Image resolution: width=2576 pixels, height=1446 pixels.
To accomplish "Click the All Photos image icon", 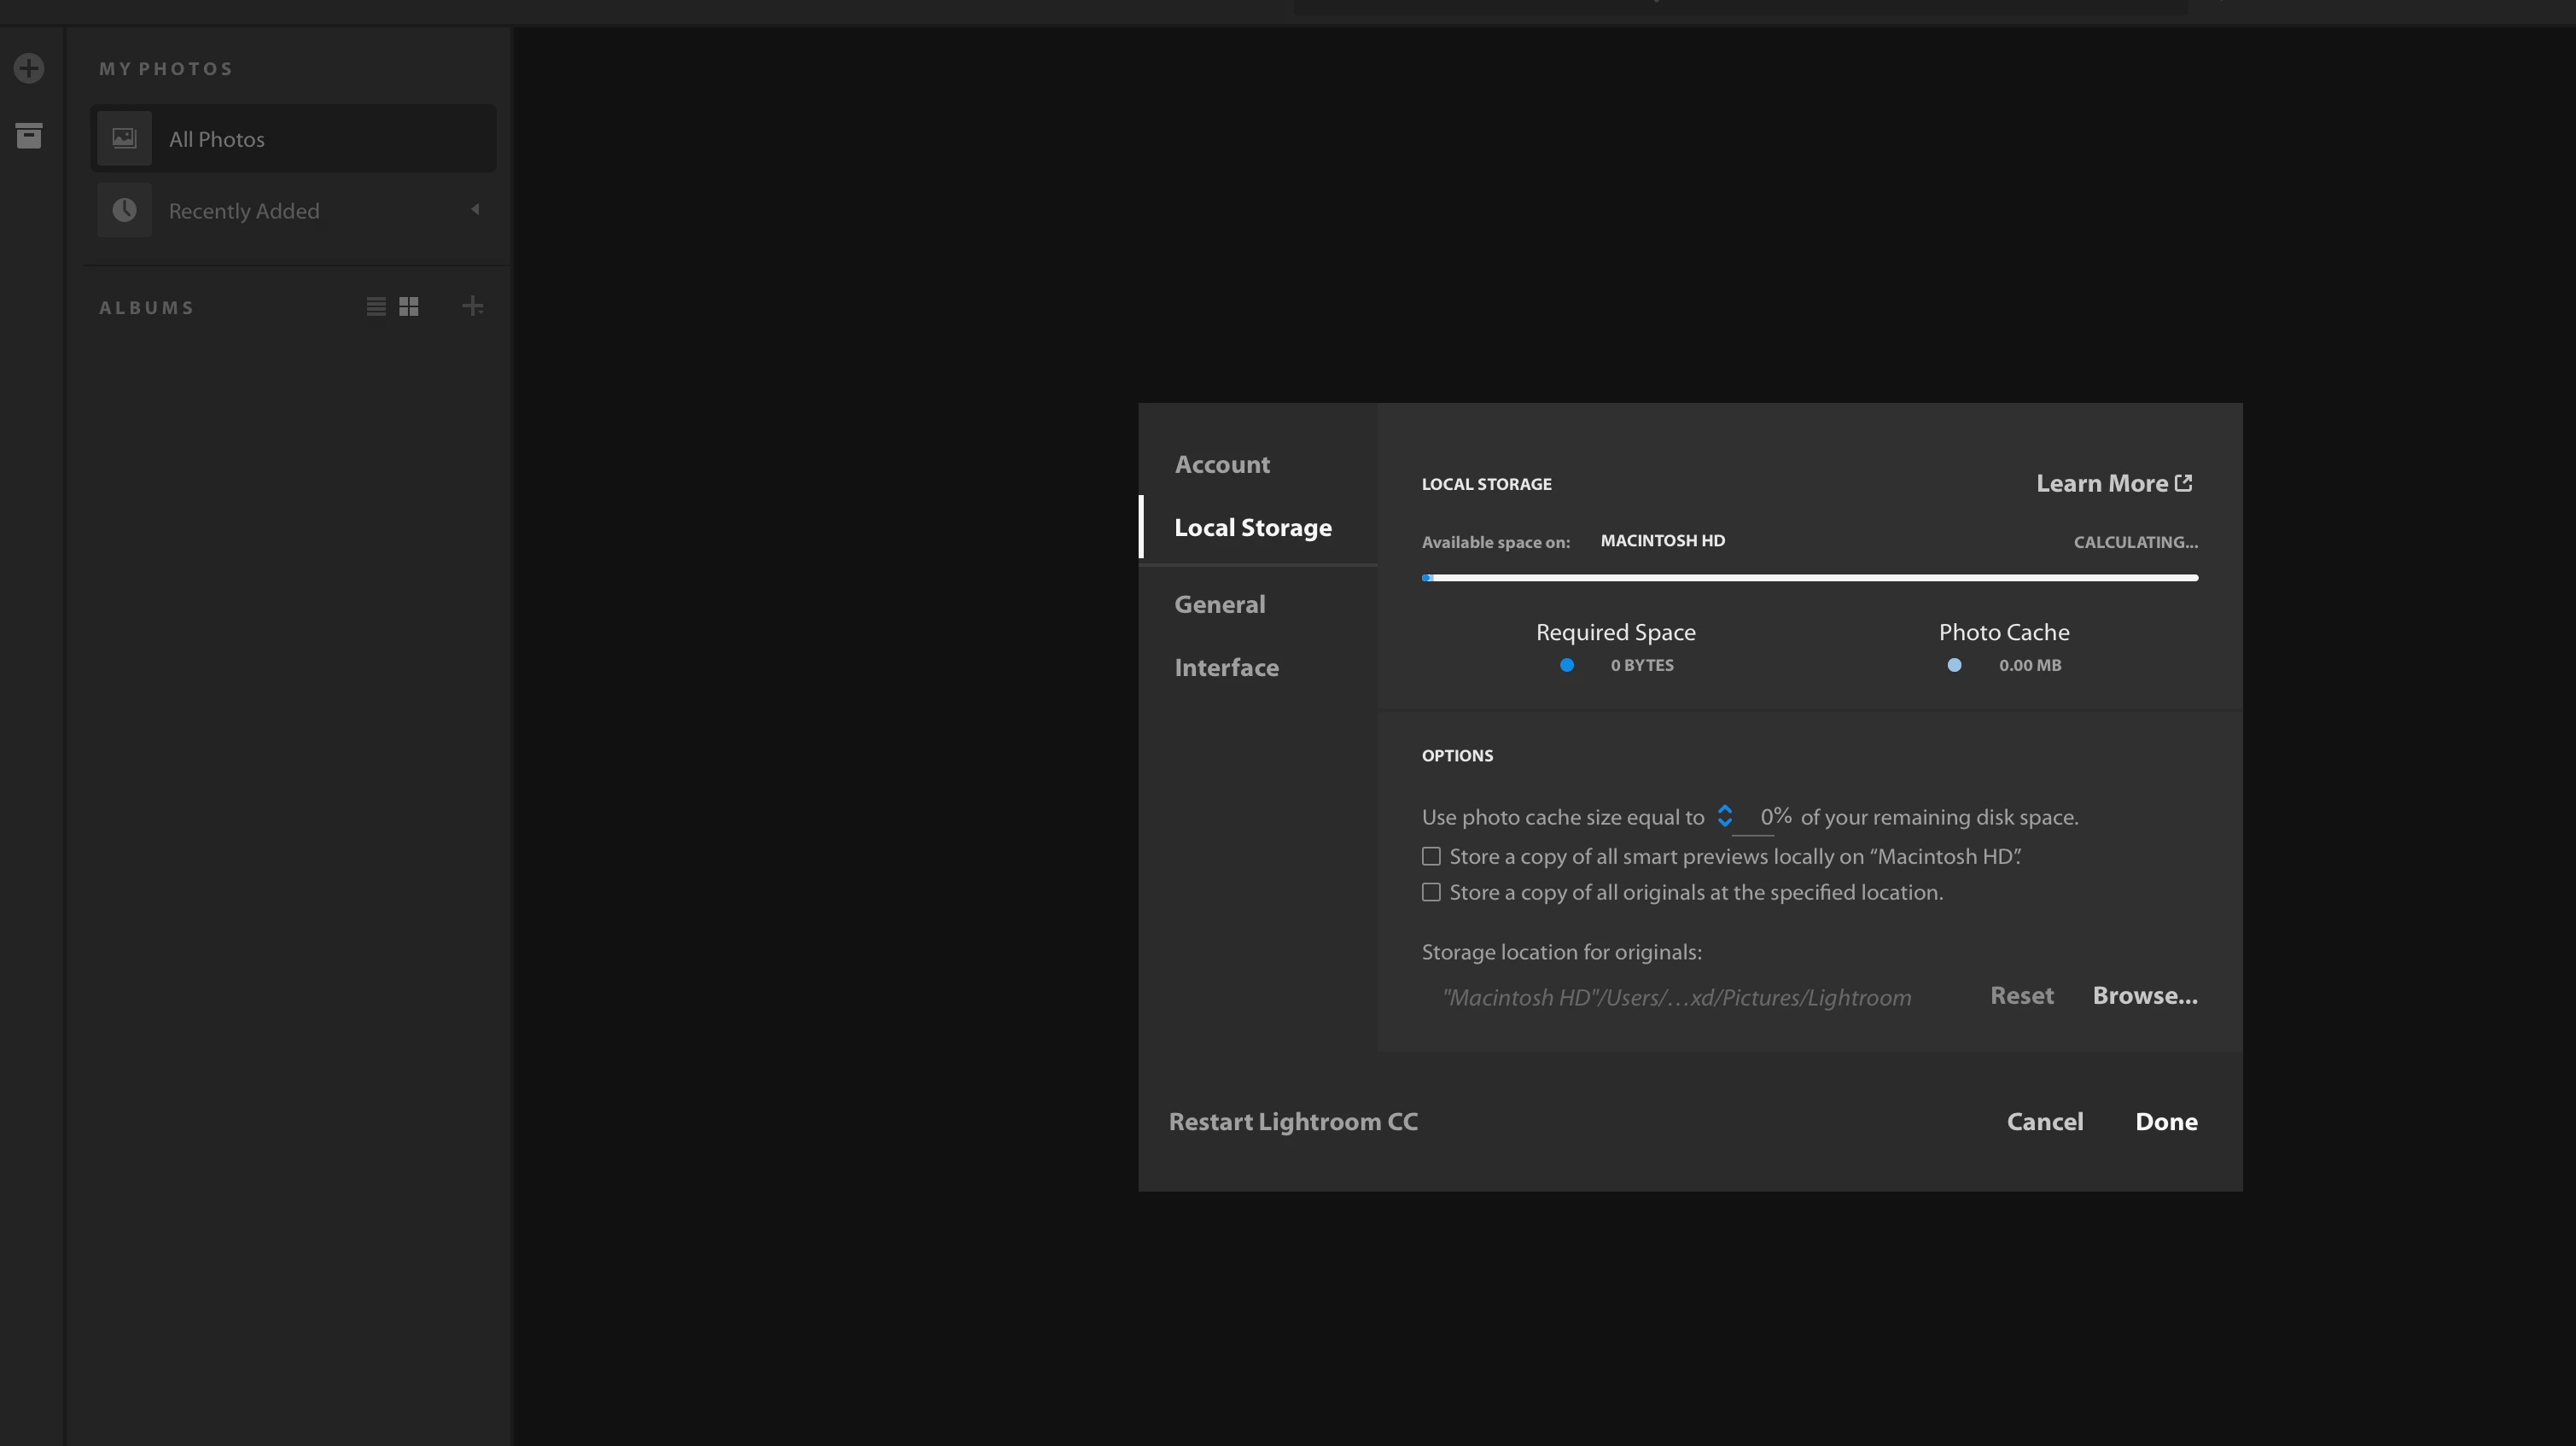I will pos(124,138).
